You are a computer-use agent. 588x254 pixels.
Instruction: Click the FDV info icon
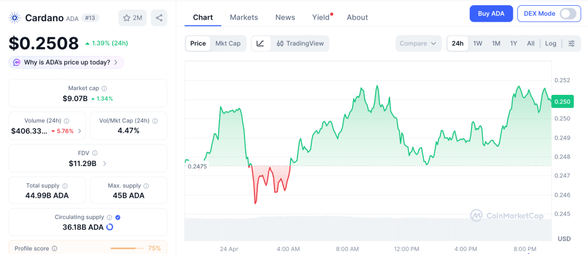coord(95,153)
